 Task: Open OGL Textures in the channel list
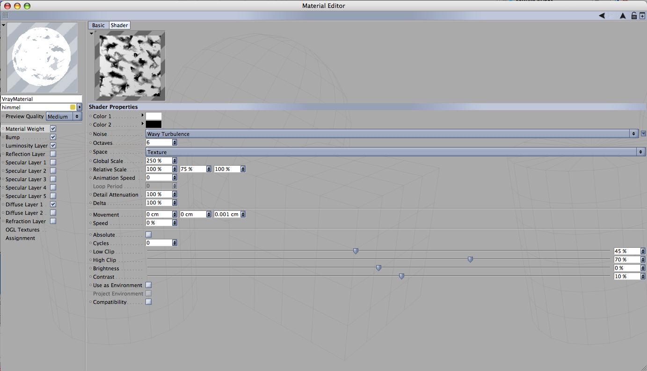click(22, 230)
